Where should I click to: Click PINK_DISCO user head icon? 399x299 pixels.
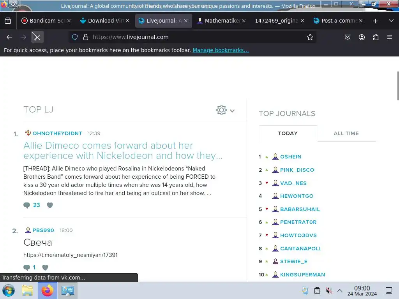(x=275, y=170)
